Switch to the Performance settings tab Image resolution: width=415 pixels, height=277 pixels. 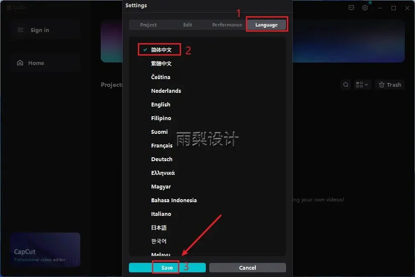(x=227, y=25)
